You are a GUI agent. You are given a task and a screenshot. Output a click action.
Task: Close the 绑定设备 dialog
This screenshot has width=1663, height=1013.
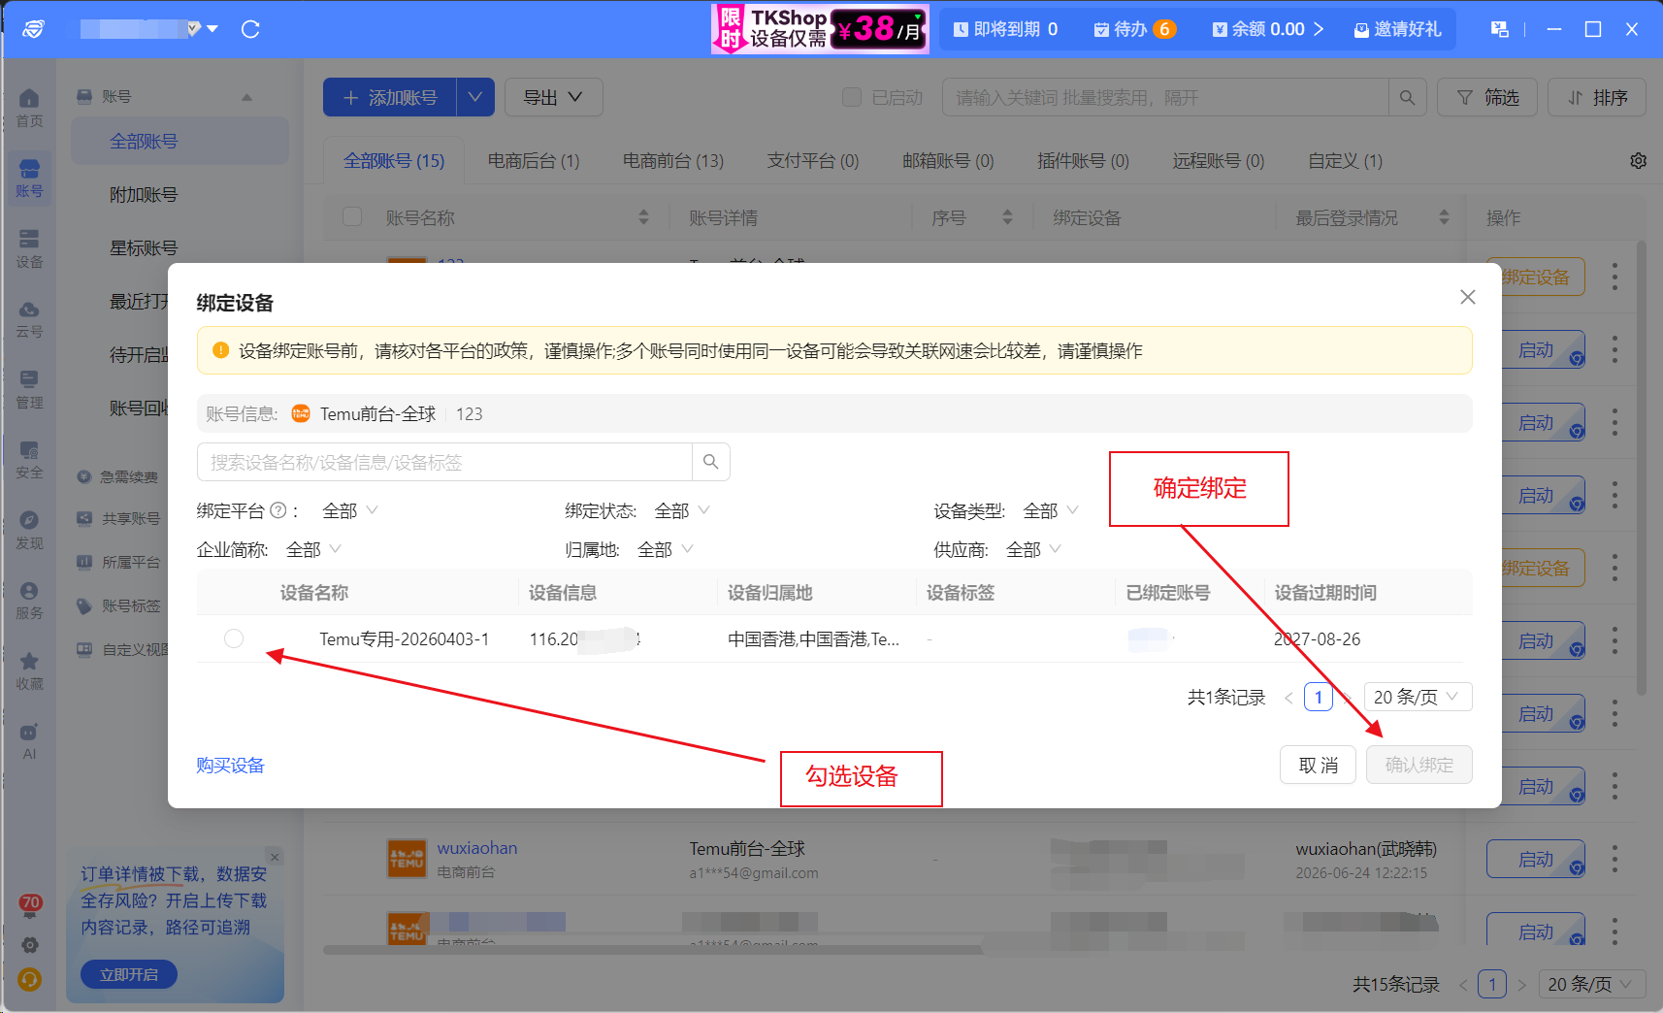pyautogui.click(x=1467, y=297)
